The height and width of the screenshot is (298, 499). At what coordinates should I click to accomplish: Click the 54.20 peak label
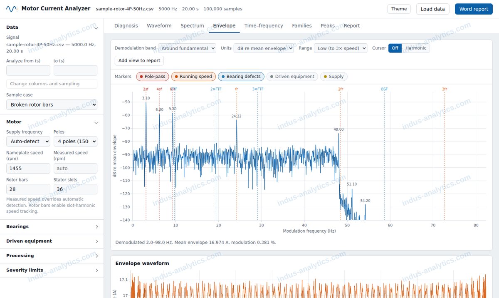(365, 201)
